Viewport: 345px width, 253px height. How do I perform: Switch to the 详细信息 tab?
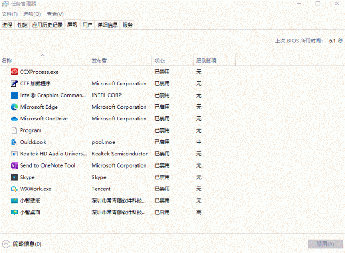point(107,25)
